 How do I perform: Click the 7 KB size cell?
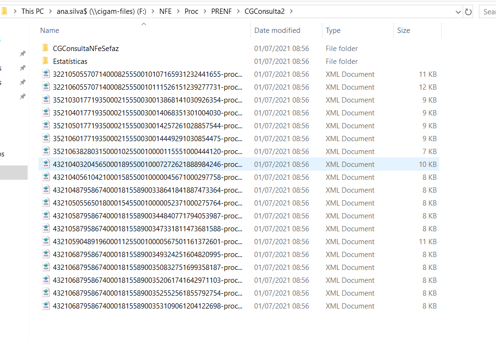click(x=430, y=152)
